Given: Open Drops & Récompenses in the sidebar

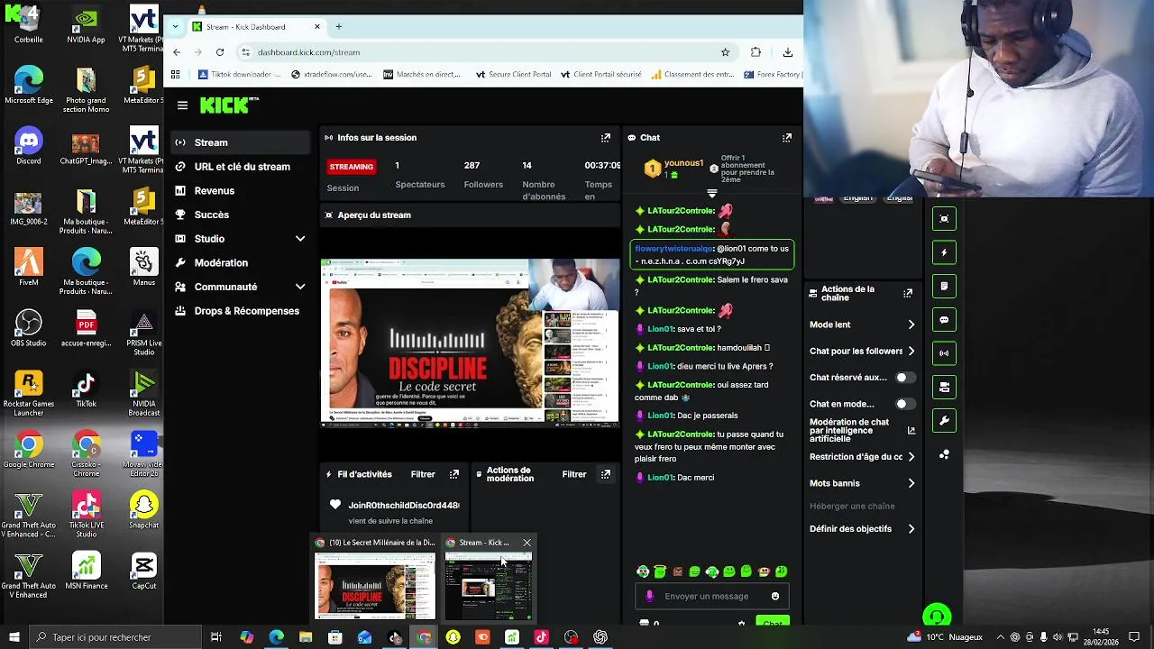Looking at the screenshot, I should (241, 311).
